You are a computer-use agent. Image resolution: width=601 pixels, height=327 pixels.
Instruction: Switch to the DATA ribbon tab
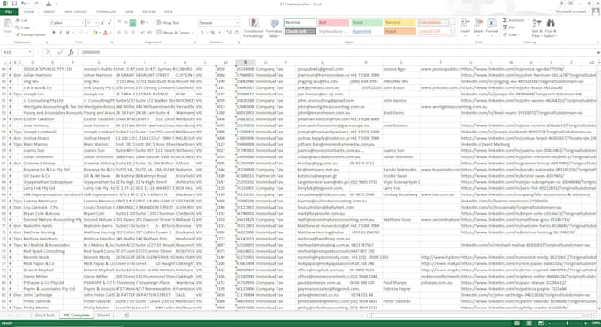coord(129,11)
